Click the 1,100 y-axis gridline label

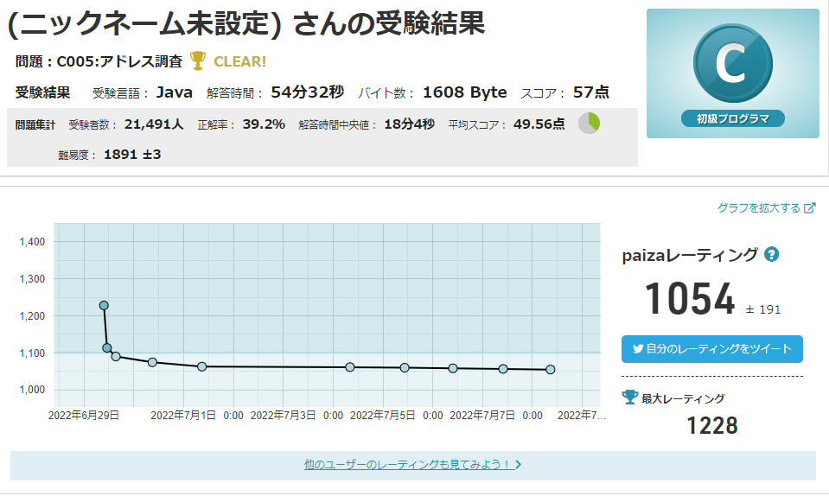pyautogui.click(x=31, y=353)
